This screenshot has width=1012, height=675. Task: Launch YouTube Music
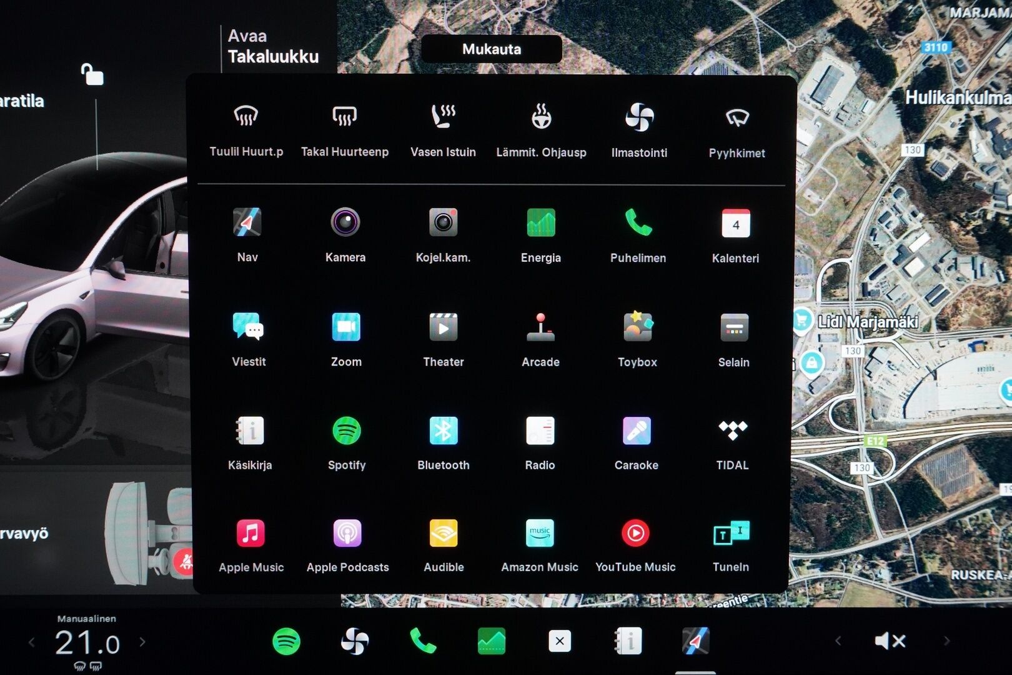coord(635,546)
